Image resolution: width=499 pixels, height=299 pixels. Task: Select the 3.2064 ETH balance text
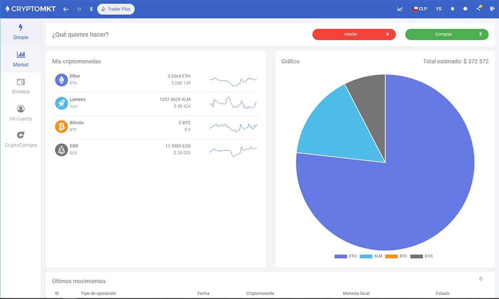[x=179, y=76]
